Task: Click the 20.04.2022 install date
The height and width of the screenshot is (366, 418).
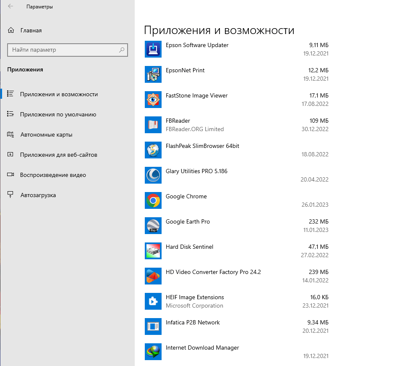Action: (x=315, y=180)
